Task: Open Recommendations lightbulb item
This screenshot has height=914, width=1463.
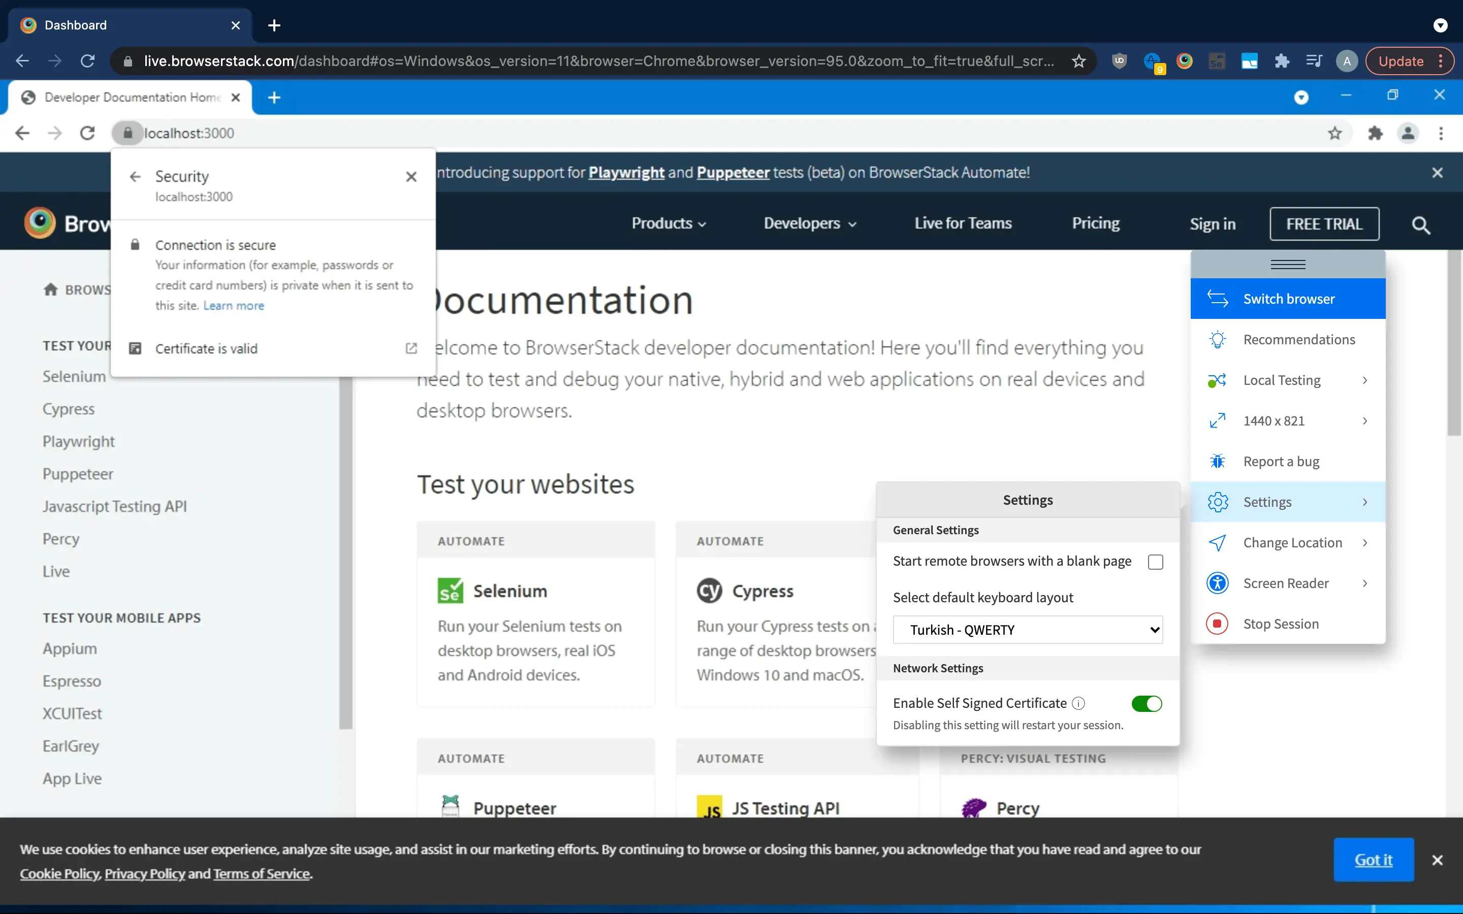Action: pos(1298,339)
